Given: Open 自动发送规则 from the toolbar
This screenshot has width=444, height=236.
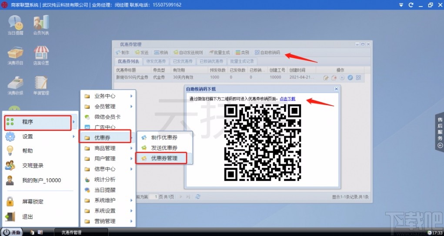Looking at the screenshot, I should (188, 52).
